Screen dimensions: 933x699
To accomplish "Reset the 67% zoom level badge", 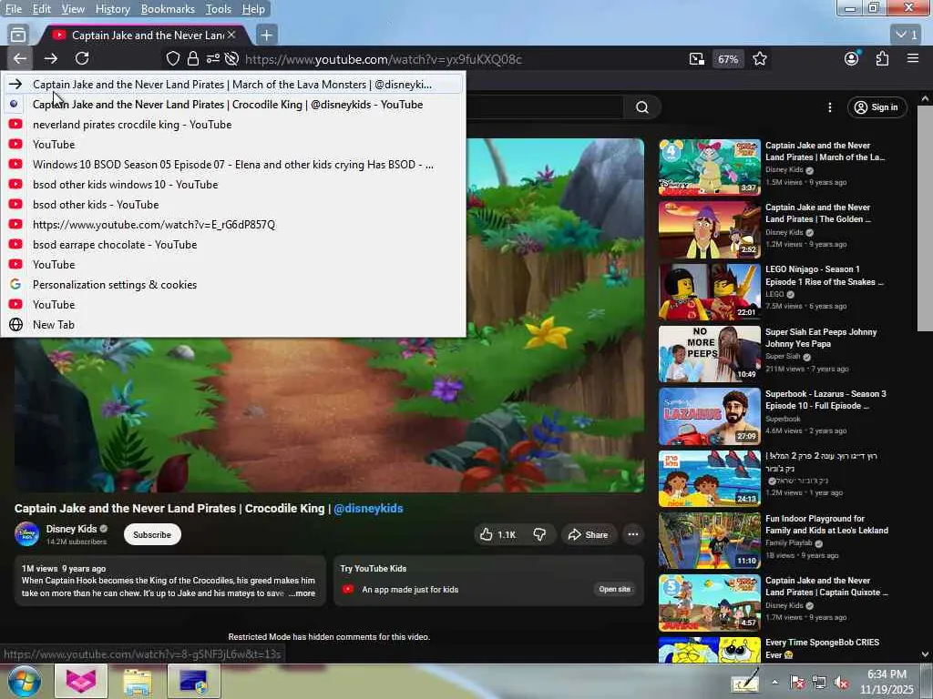I will tap(728, 59).
